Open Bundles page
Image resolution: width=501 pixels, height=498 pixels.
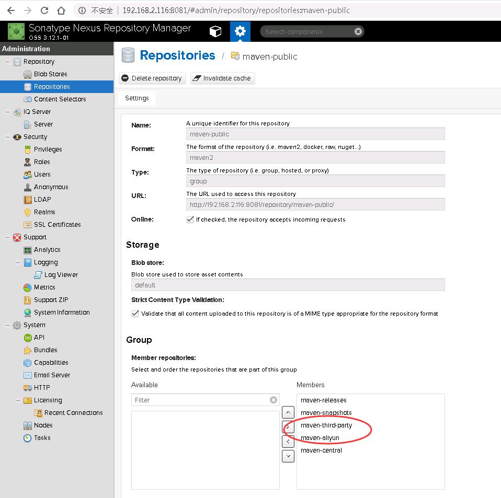coord(45,350)
